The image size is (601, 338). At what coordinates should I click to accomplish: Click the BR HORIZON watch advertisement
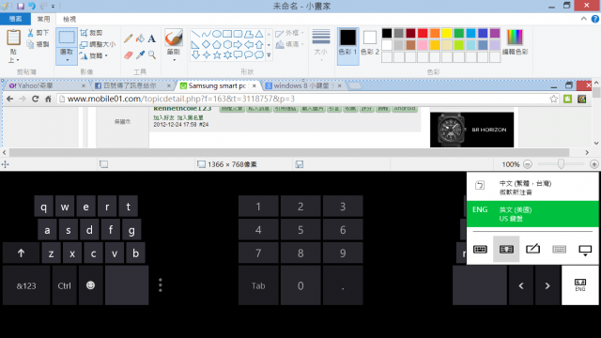[471, 130]
